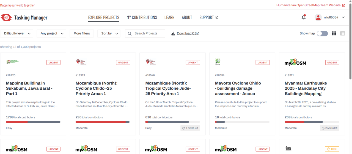
Task: Open the user account menu chevron
Action: [343, 17]
